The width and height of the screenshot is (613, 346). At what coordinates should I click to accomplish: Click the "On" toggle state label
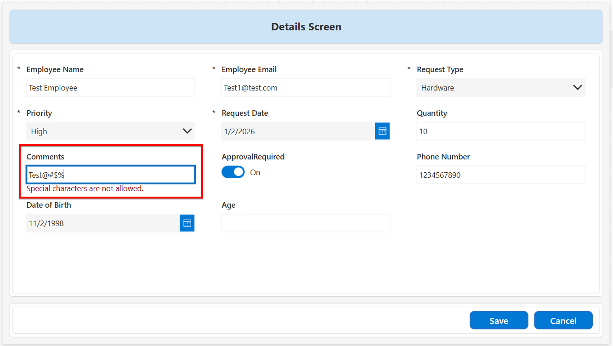pos(255,172)
